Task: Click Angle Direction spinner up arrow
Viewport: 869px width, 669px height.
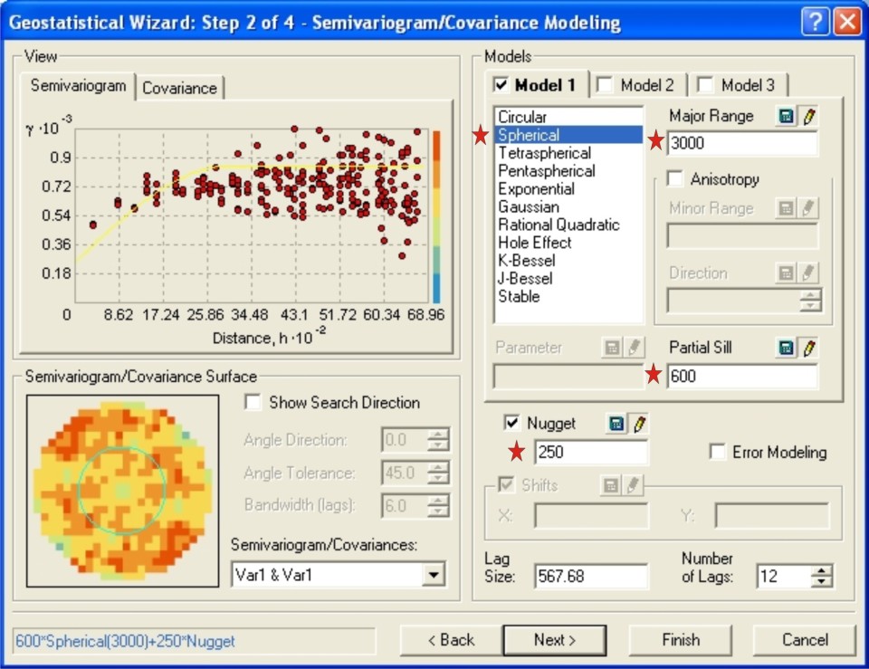Action: [x=438, y=435]
